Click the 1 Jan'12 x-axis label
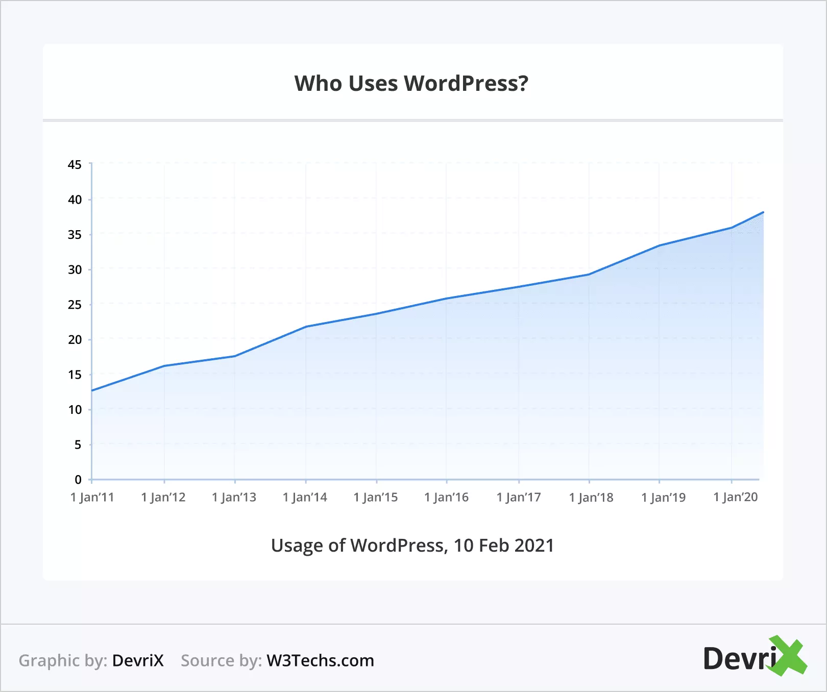This screenshot has height=692, width=827. pyautogui.click(x=163, y=498)
